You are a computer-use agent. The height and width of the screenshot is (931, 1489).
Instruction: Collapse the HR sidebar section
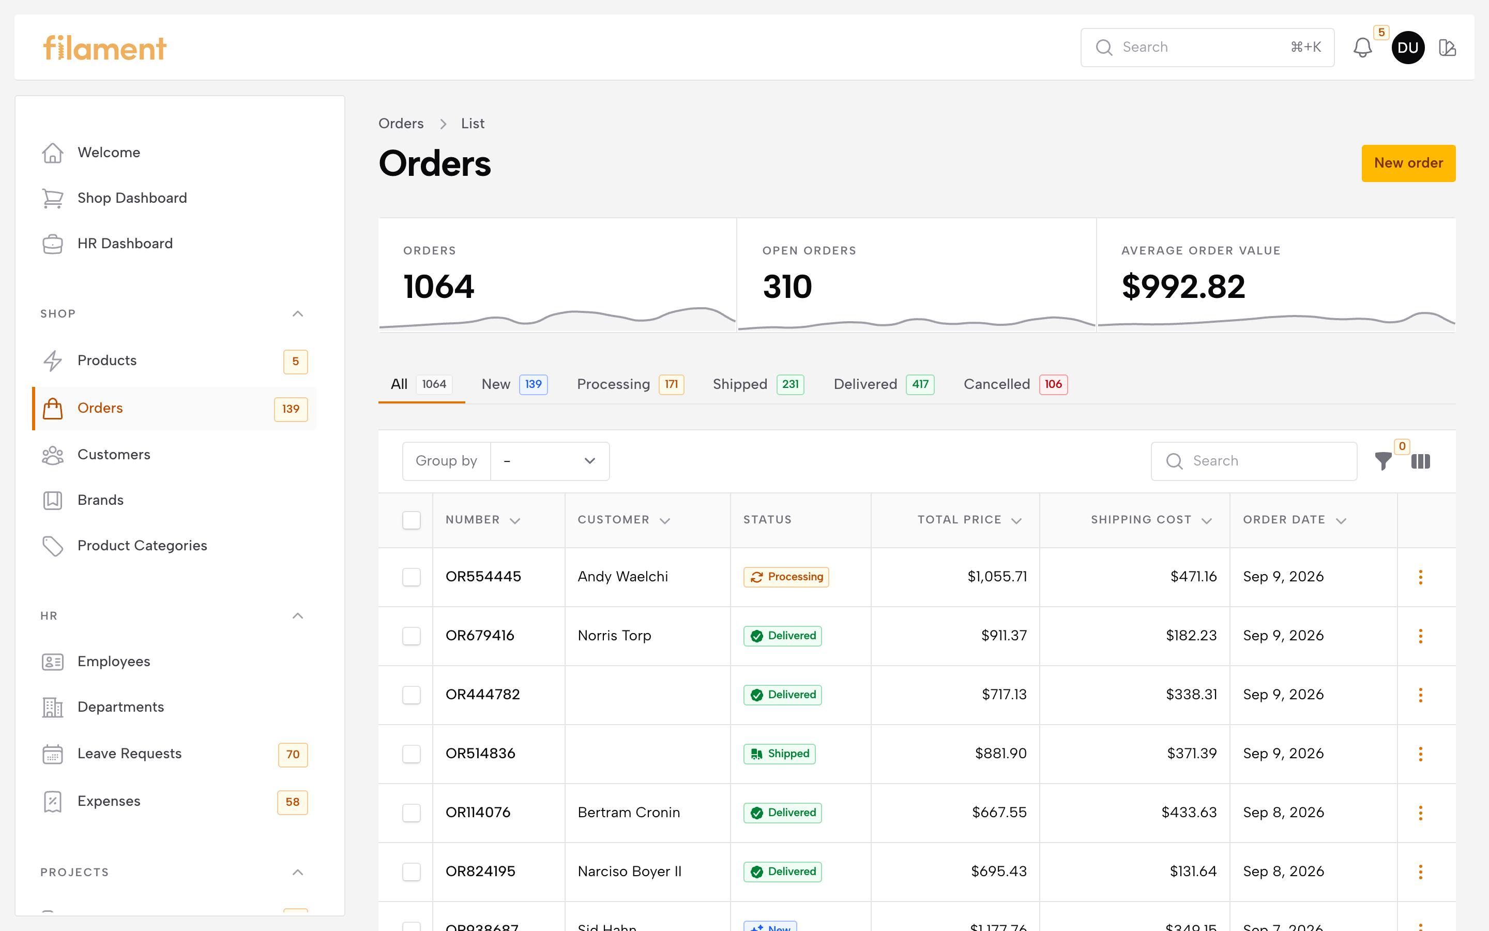point(297,617)
